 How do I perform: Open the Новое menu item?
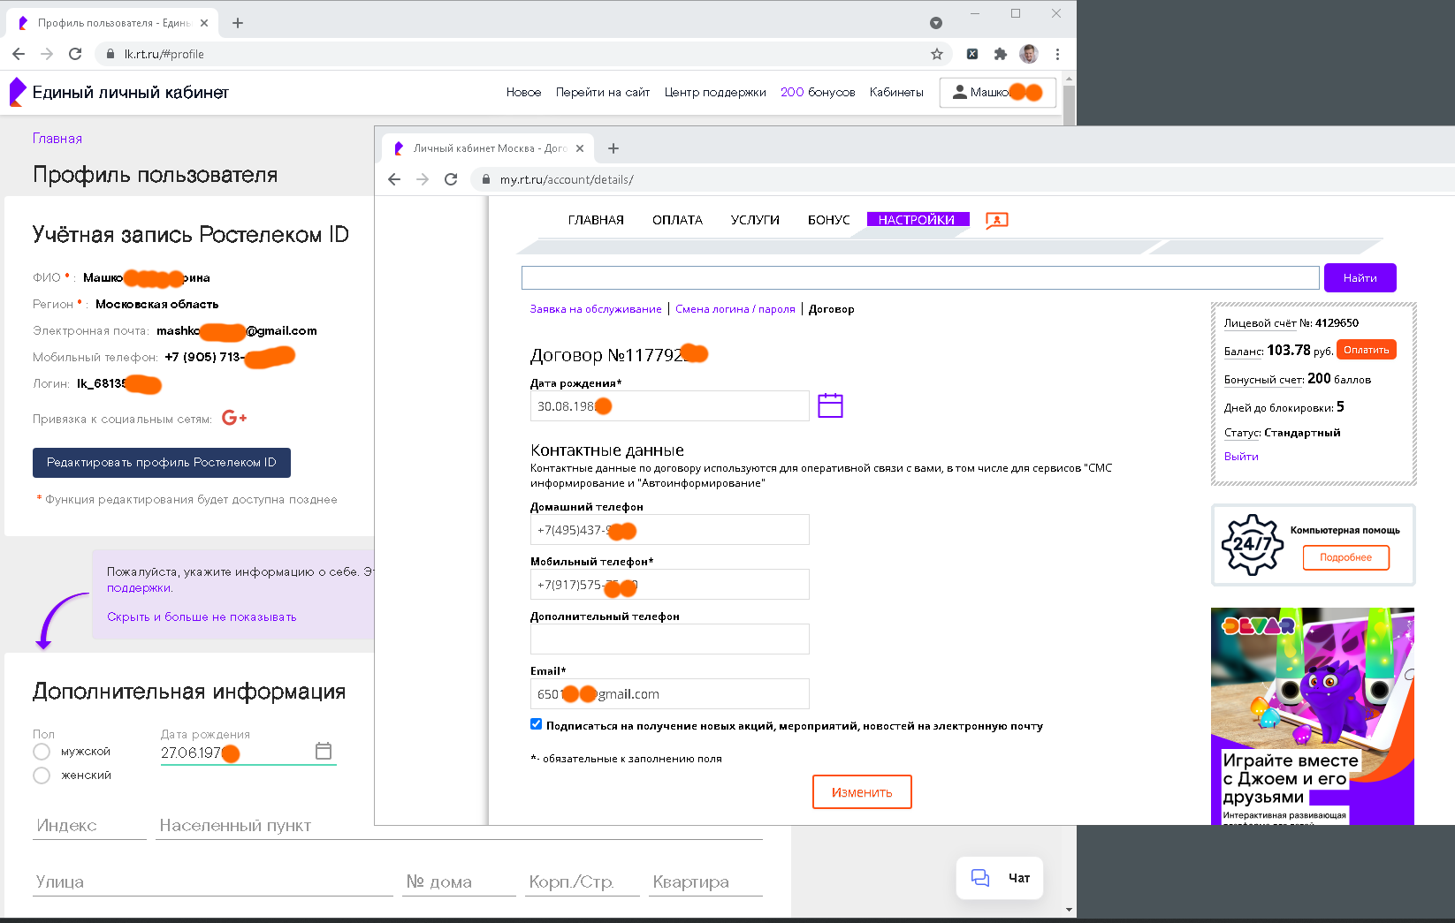tap(523, 92)
